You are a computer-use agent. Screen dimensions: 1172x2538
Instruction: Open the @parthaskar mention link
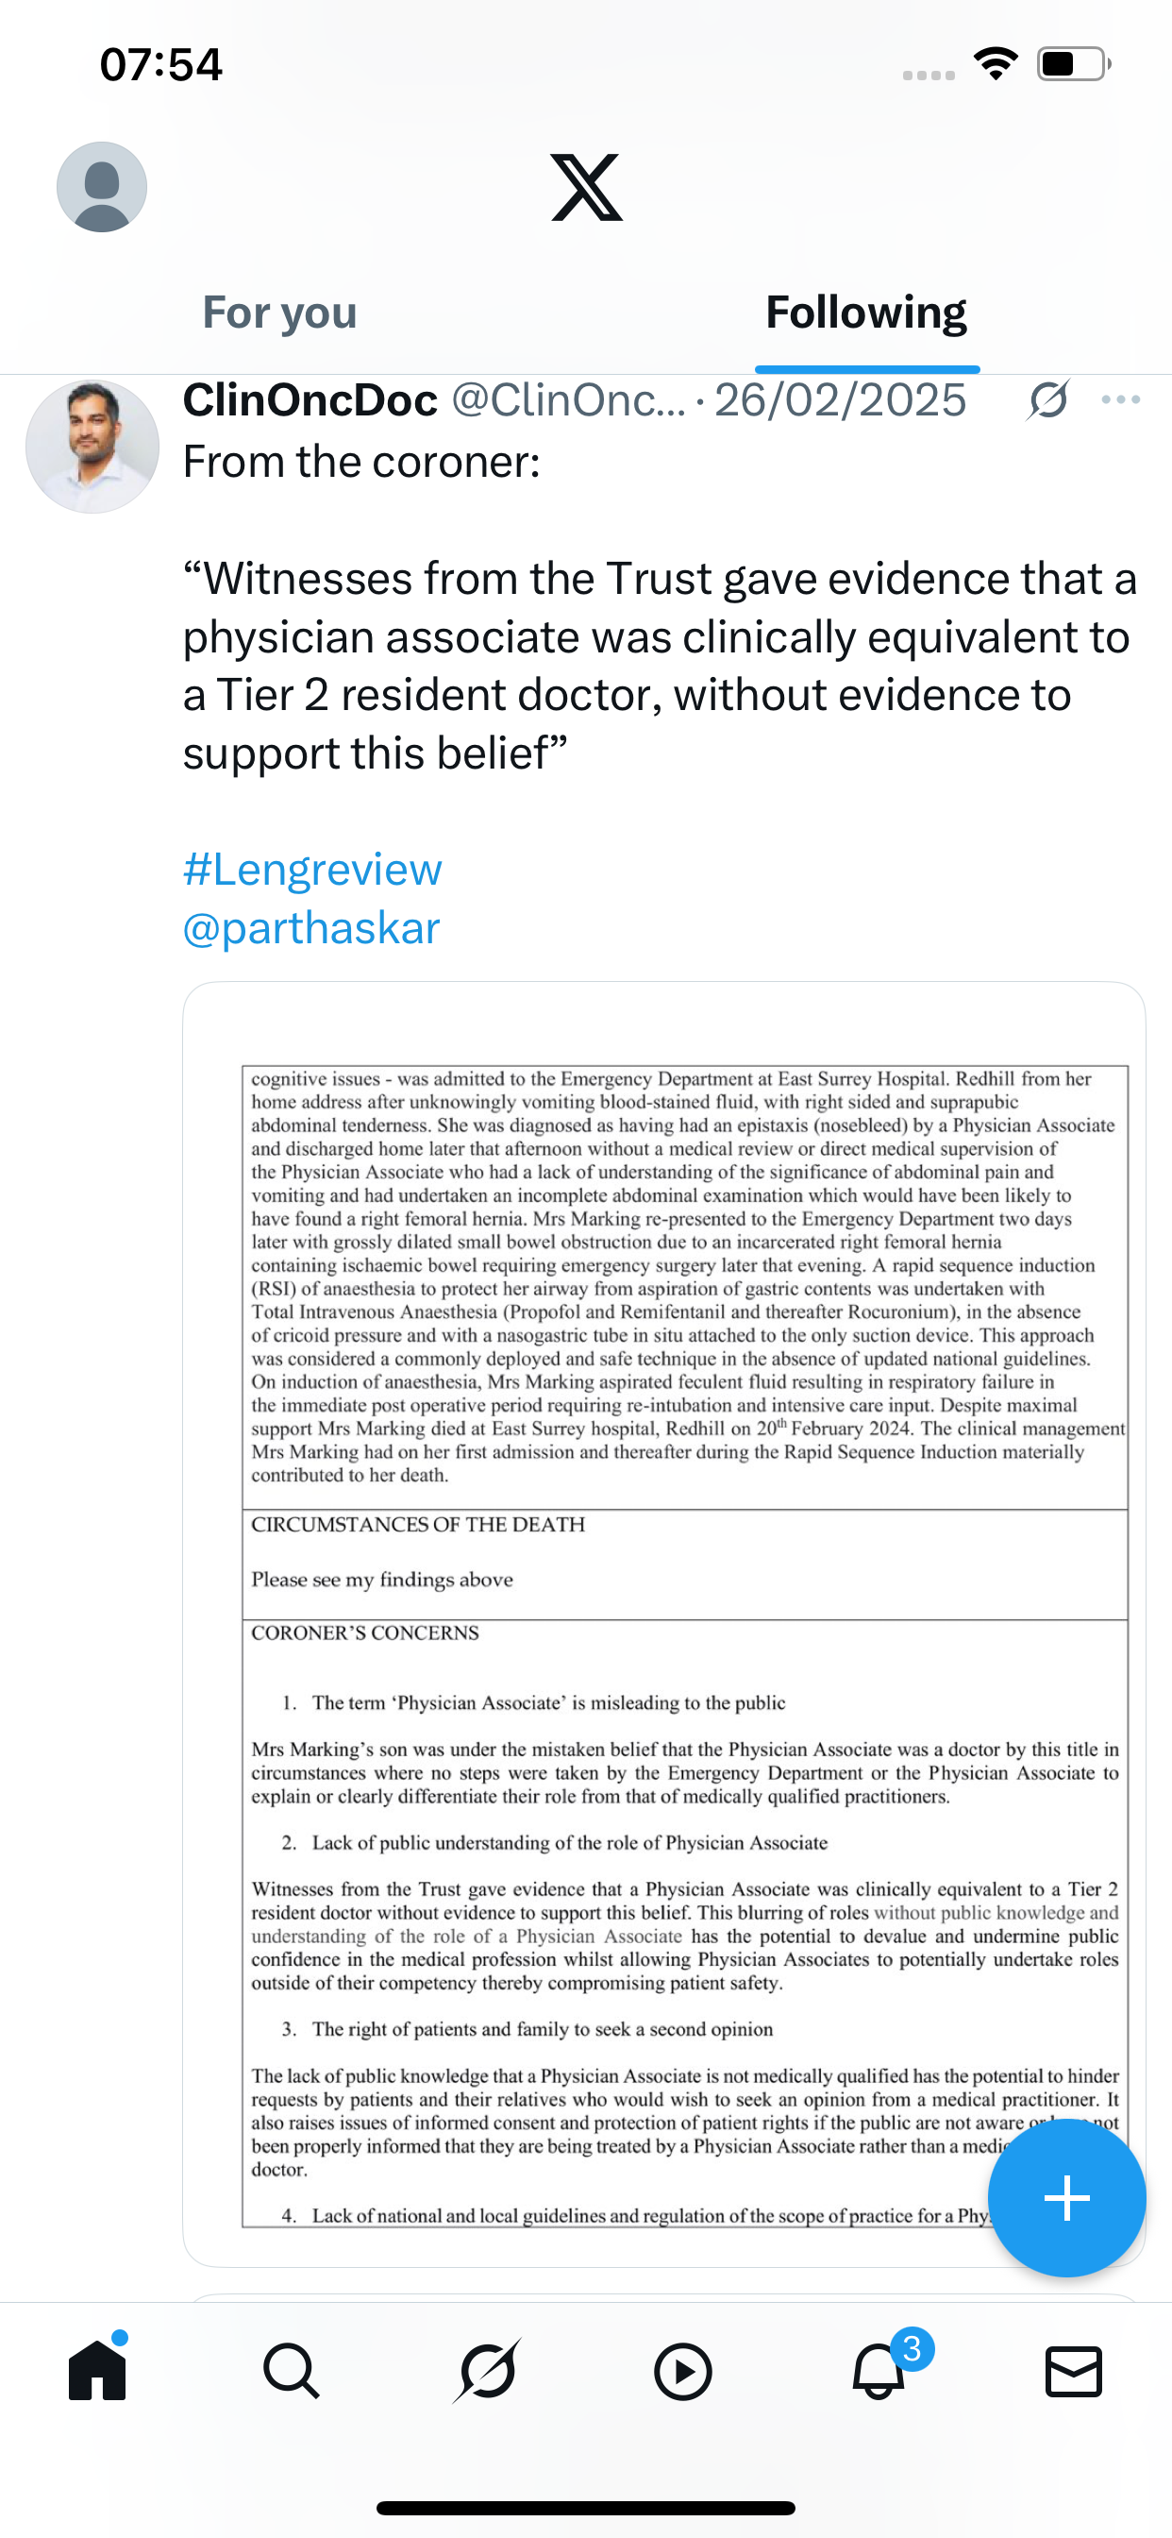pyautogui.click(x=311, y=928)
